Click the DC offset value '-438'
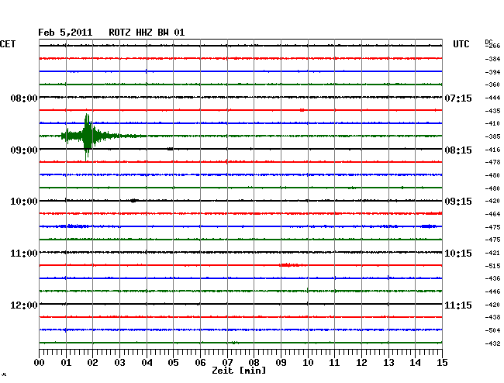The height and width of the screenshot is (383, 504). (492, 317)
